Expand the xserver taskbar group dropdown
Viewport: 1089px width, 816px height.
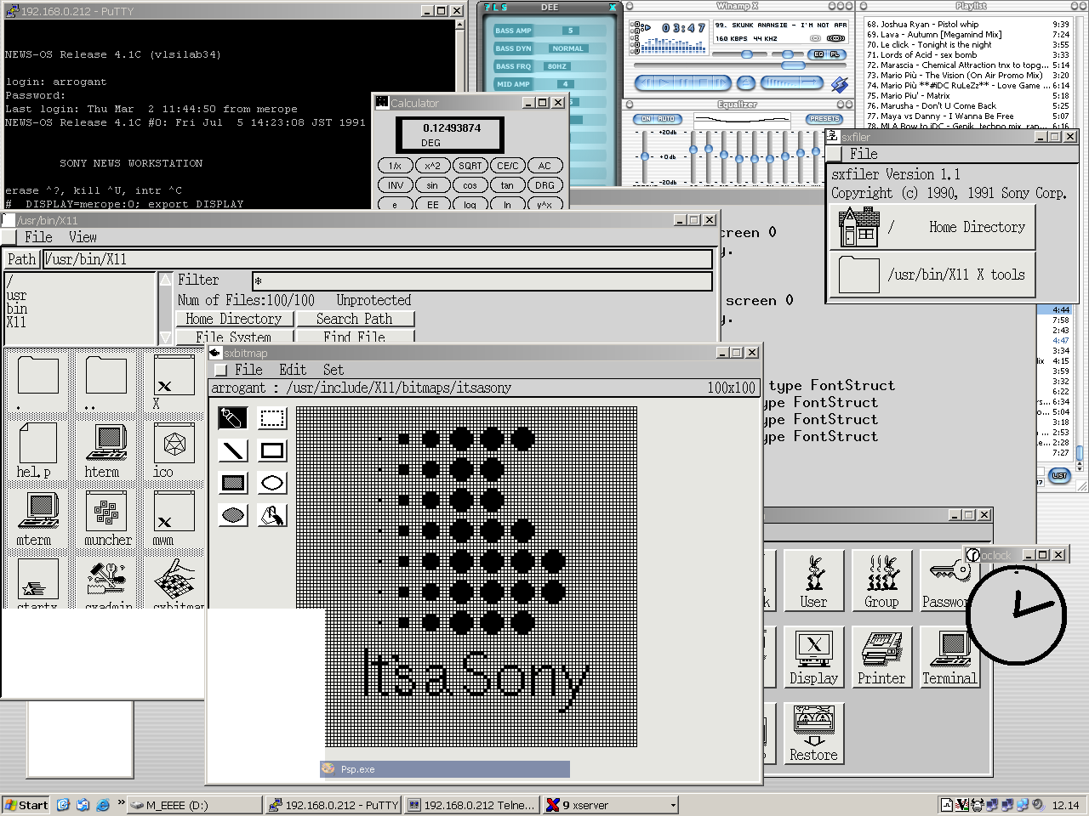pos(673,805)
